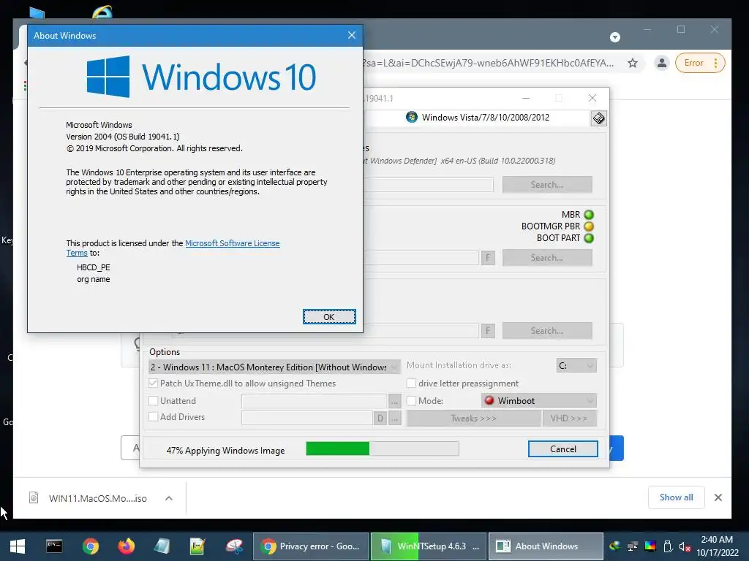Open the mount drive letter C: dropdown
Viewport: 749px width, 561px height.
point(576,365)
